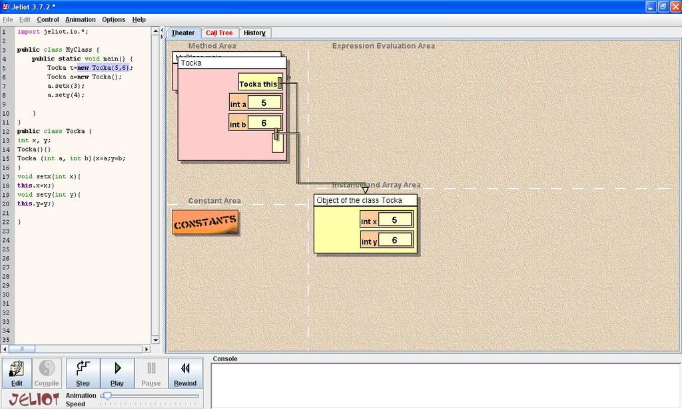Click code line 'import jeliot.io.*;'
The image size is (682, 409).
tap(53, 32)
